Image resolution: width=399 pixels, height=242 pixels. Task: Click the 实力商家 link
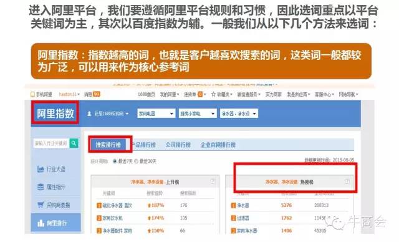[x=273, y=94]
